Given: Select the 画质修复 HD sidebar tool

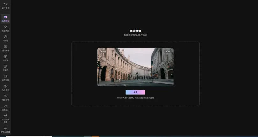Looking at the screenshot, I should pos(5,18).
